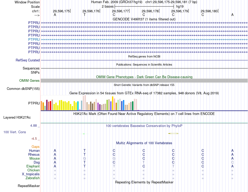Click the Human Feb. 2009 (GRCh37/hg19) title
248x192 pixels.
click(x=117, y=2)
